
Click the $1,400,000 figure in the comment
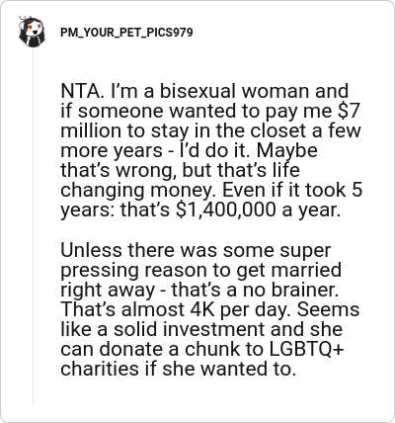pos(226,210)
